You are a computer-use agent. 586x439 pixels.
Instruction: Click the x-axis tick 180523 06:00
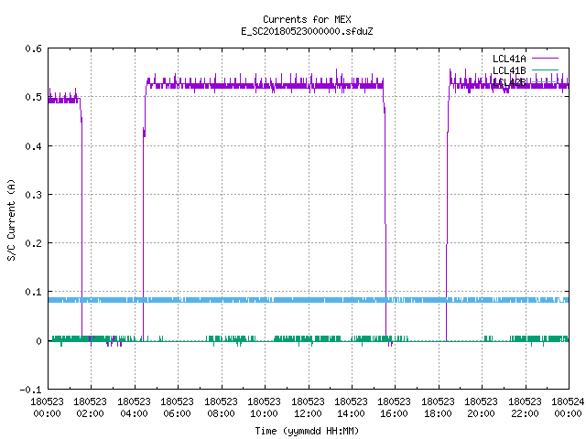[177, 408]
